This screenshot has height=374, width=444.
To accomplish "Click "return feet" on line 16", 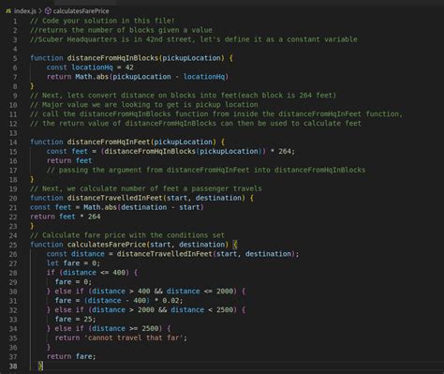I will (69, 160).
